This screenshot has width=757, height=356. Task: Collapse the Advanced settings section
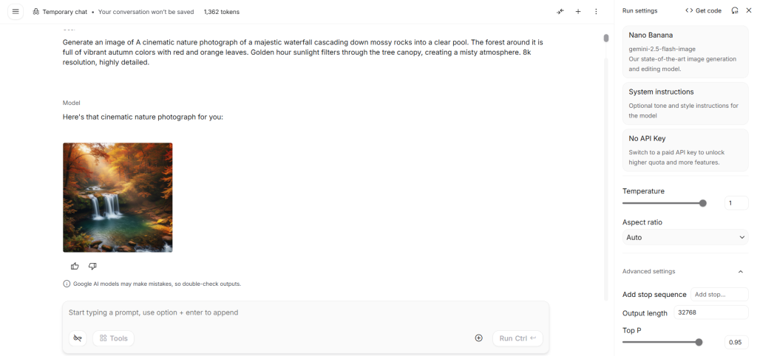click(x=741, y=272)
